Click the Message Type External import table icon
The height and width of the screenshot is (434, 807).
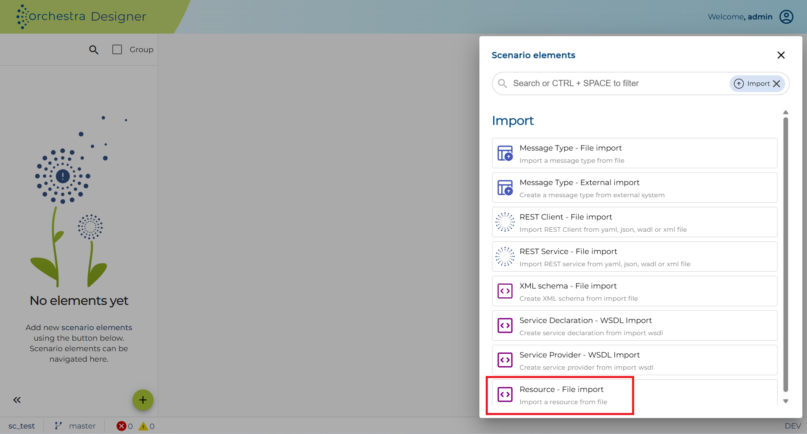pyautogui.click(x=505, y=188)
